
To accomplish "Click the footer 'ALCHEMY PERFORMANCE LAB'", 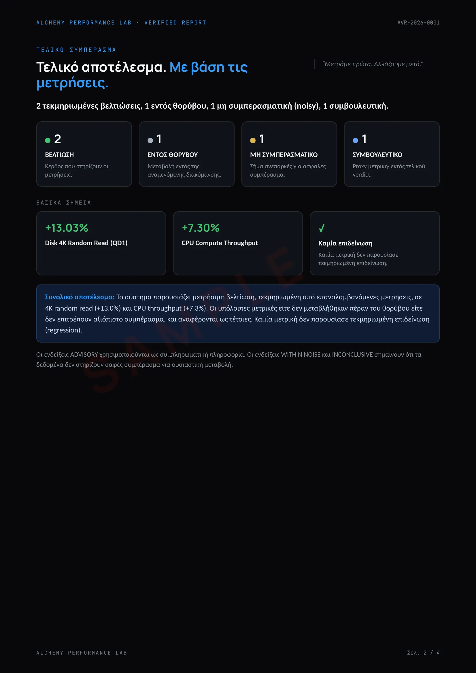I will click(82, 653).
